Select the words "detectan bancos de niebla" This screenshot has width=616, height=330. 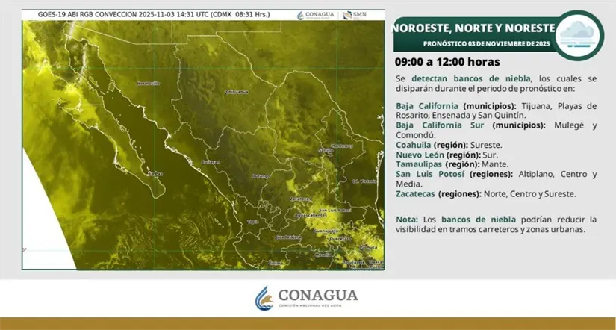coord(471,78)
